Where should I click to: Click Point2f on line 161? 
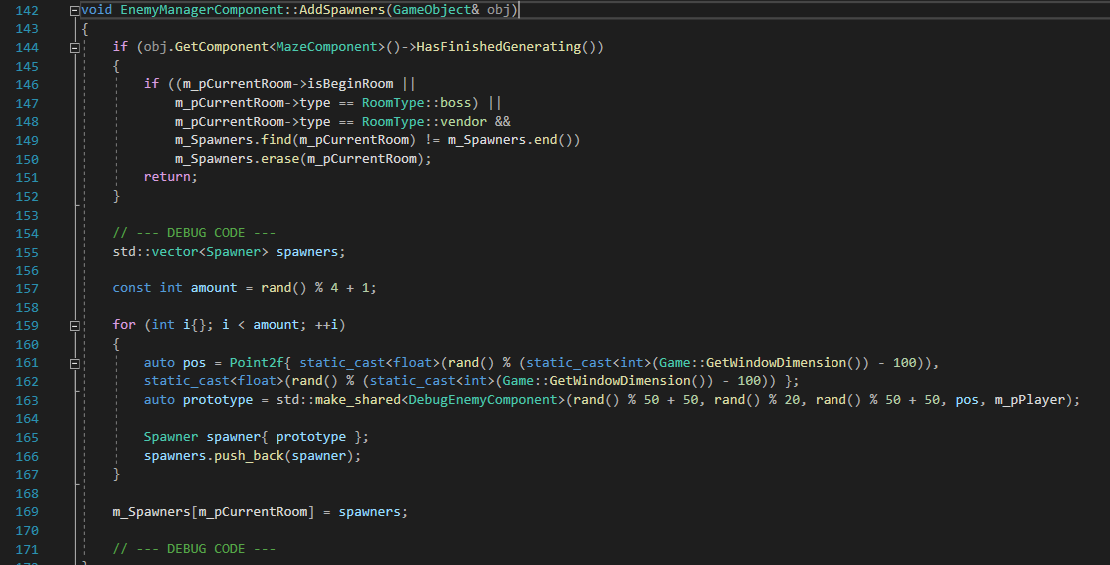click(x=257, y=363)
